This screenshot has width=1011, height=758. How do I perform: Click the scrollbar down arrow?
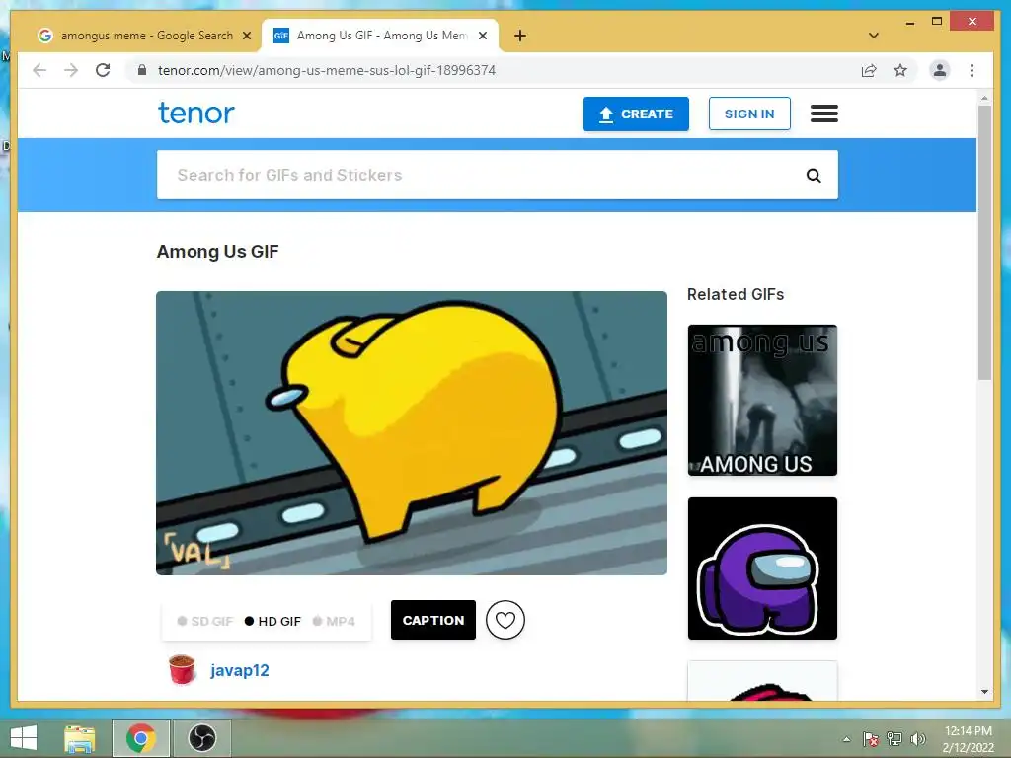tap(984, 692)
